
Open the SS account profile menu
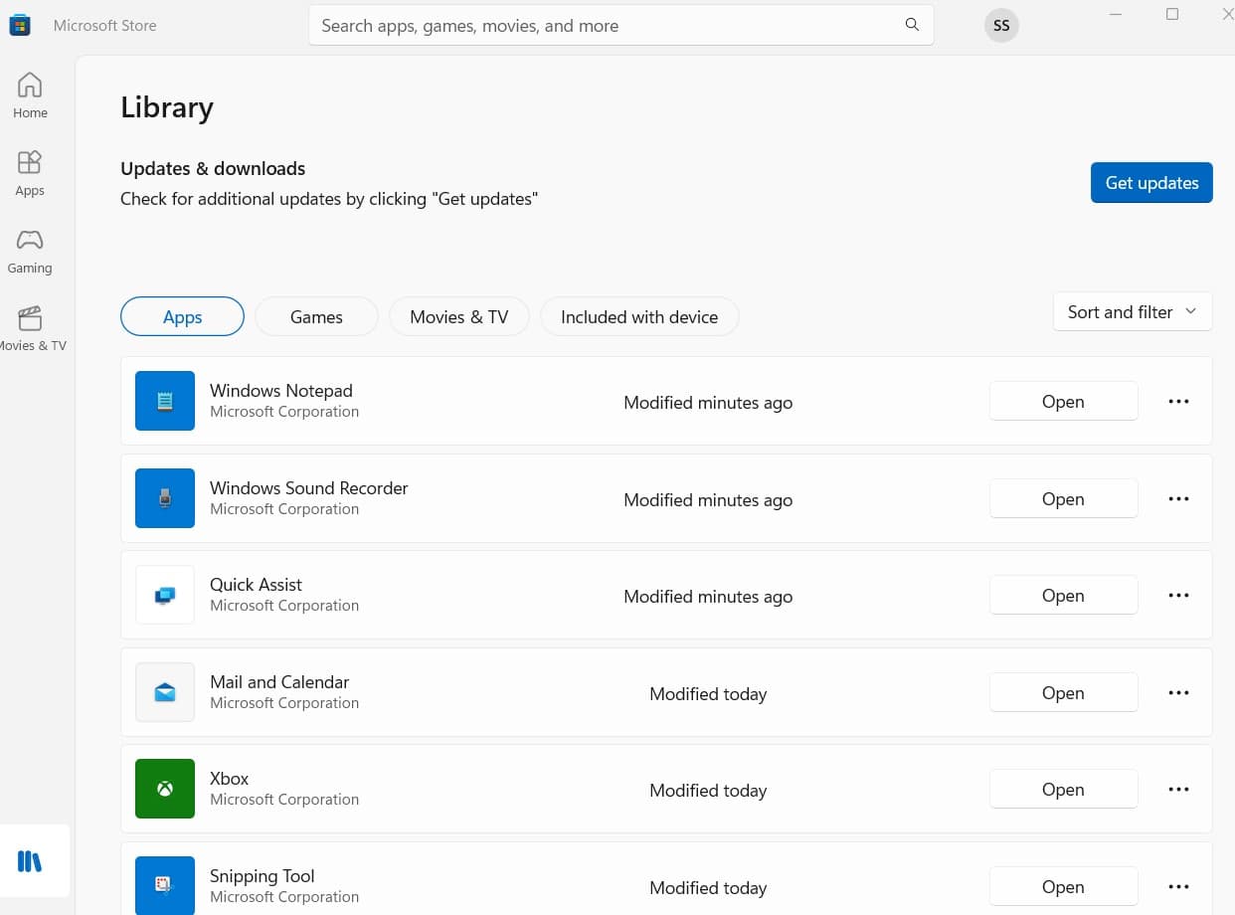(x=1001, y=26)
